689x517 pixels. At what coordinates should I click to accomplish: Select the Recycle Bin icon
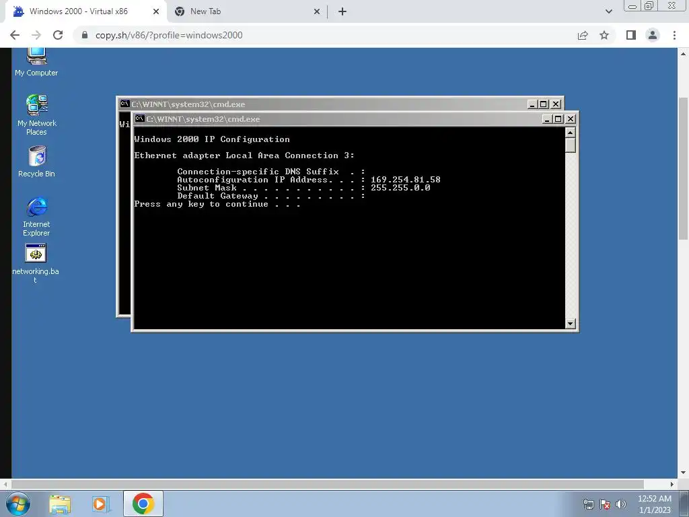coord(36,162)
